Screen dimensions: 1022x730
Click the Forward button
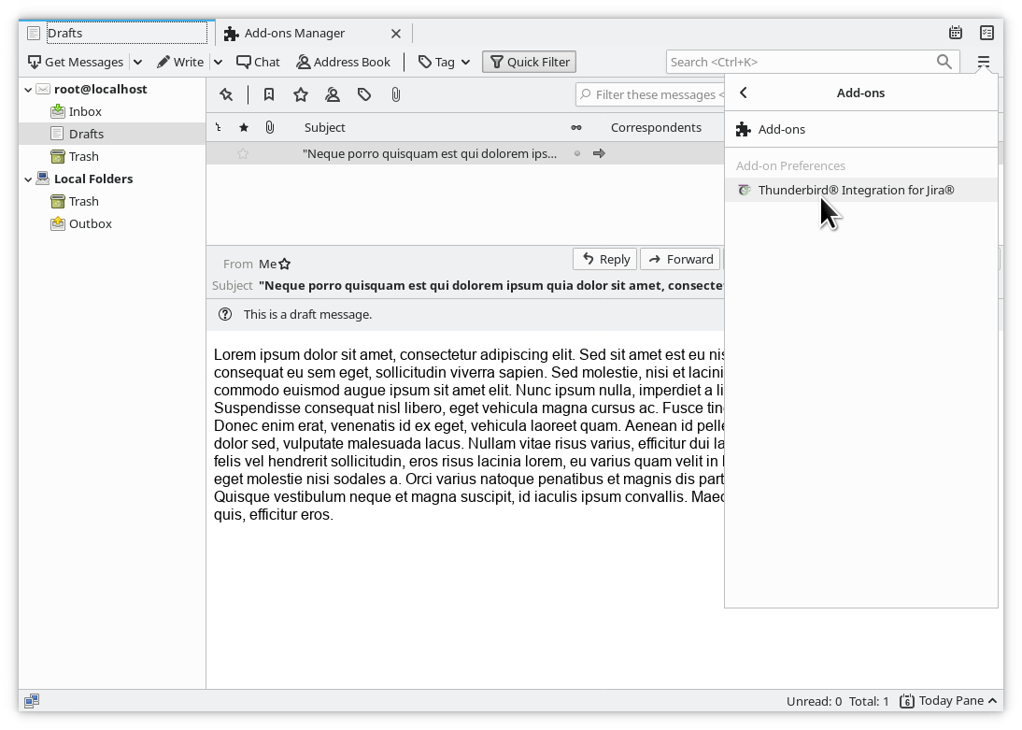(680, 259)
